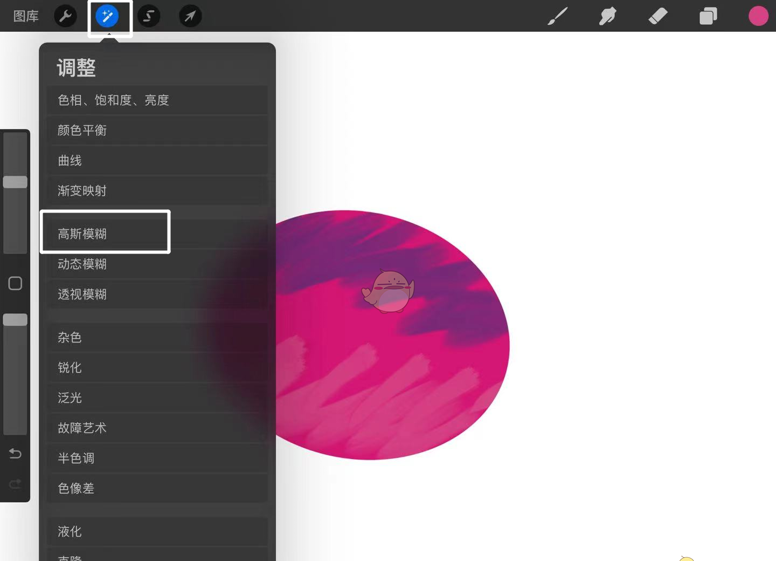Tap the small character on canvas

(388, 291)
